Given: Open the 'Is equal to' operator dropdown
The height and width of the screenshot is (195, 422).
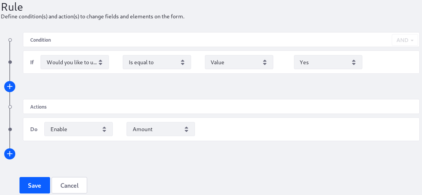Looking at the screenshot, I should [157, 62].
